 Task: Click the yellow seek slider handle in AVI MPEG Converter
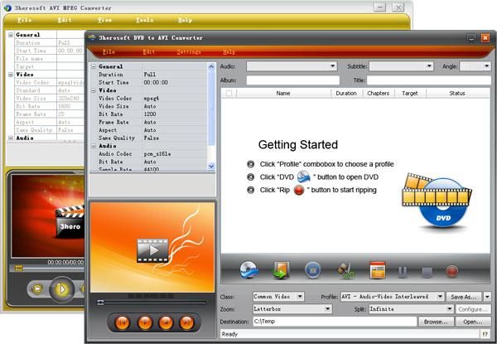click(x=19, y=269)
